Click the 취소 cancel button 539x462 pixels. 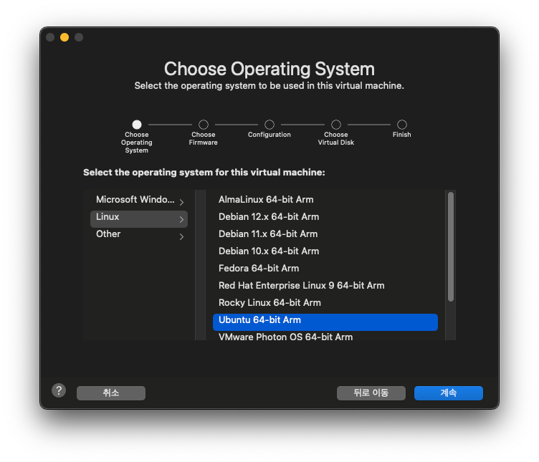coord(111,393)
